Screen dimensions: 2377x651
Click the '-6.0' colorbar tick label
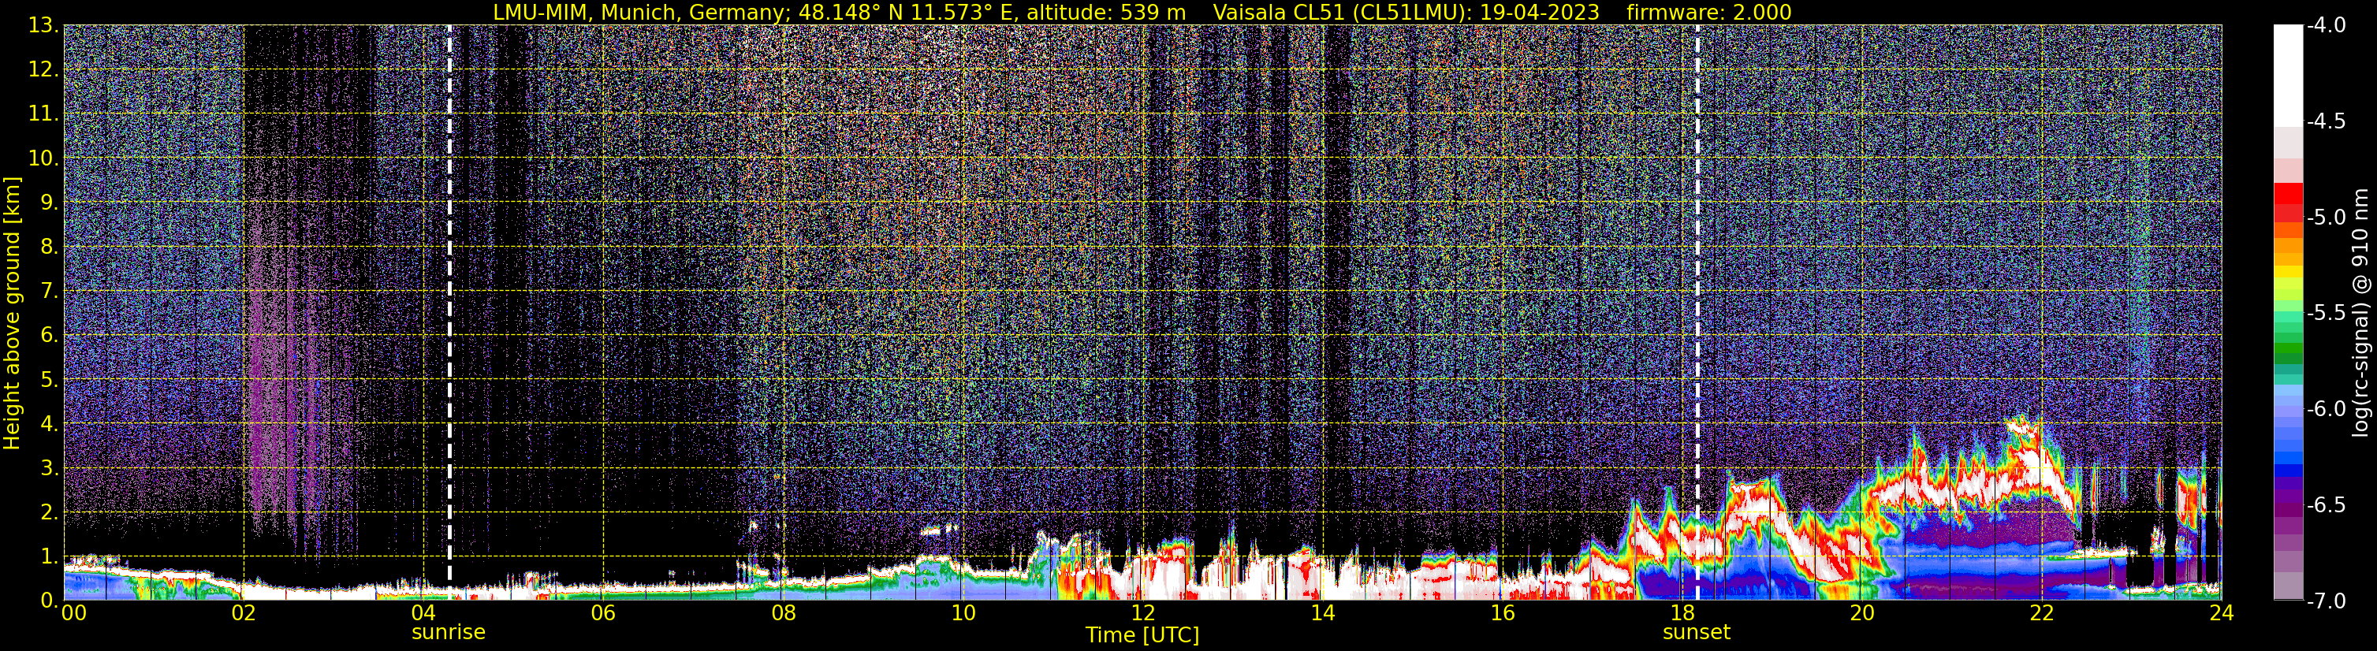pos(2327,409)
